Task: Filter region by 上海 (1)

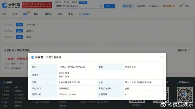Action: coord(30,31)
